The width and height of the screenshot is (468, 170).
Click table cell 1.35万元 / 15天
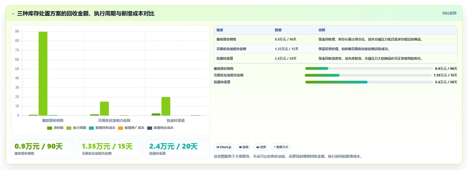pyautogui.click(x=287, y=49)
